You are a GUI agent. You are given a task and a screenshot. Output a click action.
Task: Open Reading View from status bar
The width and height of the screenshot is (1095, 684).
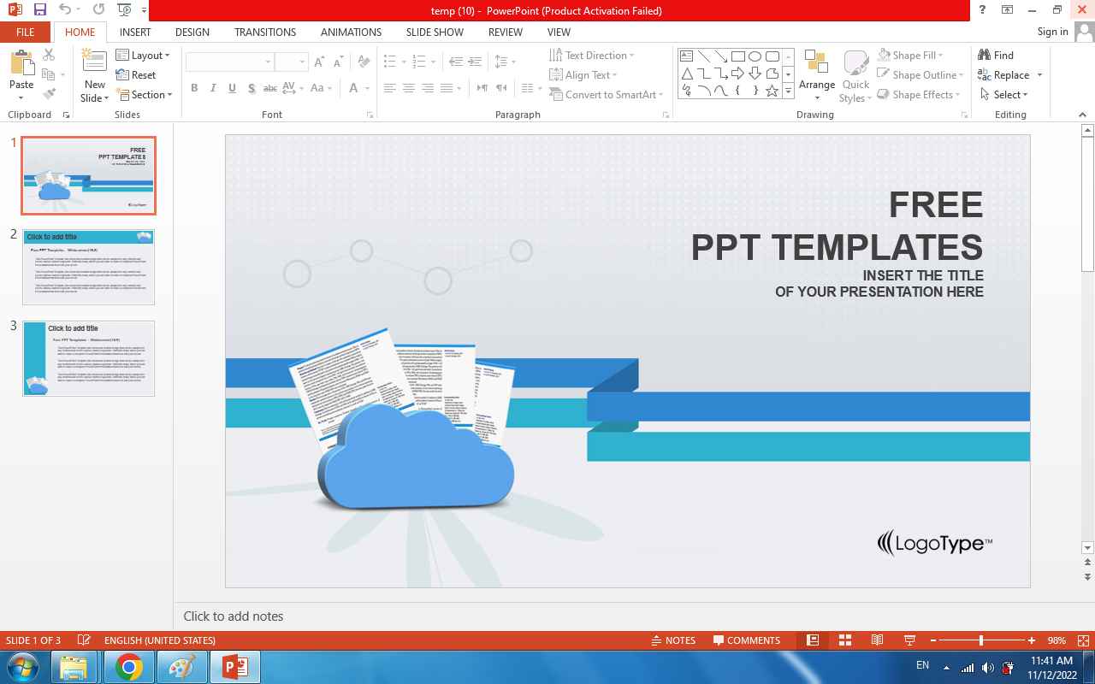pos(877,640)
